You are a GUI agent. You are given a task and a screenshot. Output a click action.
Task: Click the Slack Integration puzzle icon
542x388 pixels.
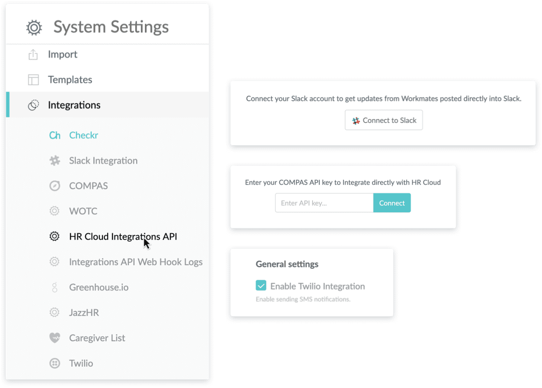55,160
